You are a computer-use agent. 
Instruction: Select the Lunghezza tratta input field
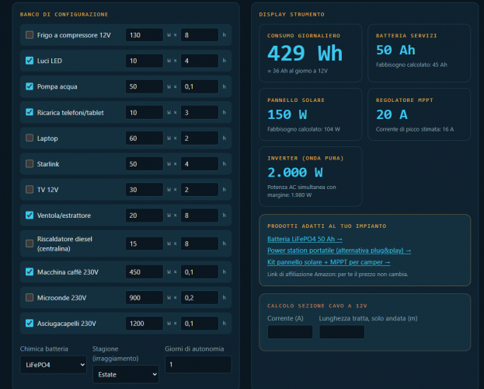point(342,331)
